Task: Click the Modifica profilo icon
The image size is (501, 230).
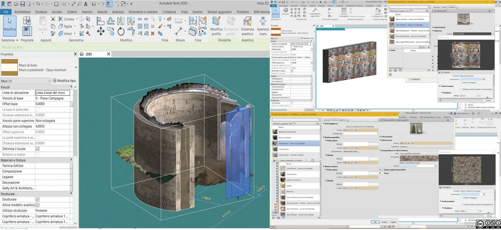Action: click(x=216, y=21)
